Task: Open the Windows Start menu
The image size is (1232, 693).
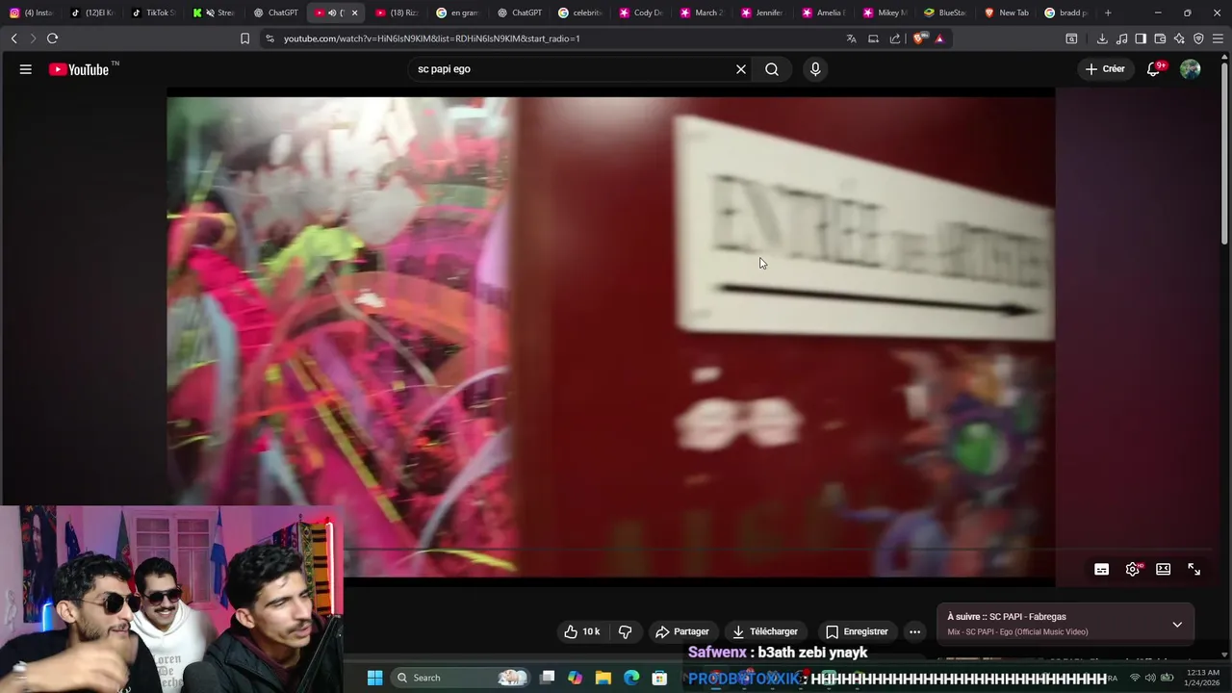Action: tap(375, 678)
